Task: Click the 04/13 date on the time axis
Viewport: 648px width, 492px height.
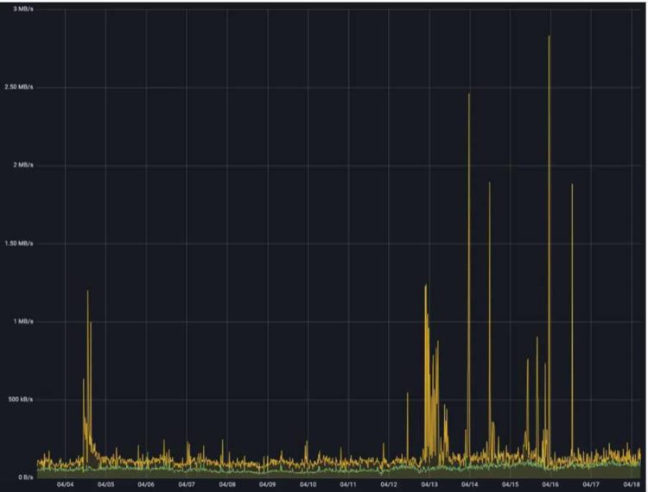Action: coord(429,484)
